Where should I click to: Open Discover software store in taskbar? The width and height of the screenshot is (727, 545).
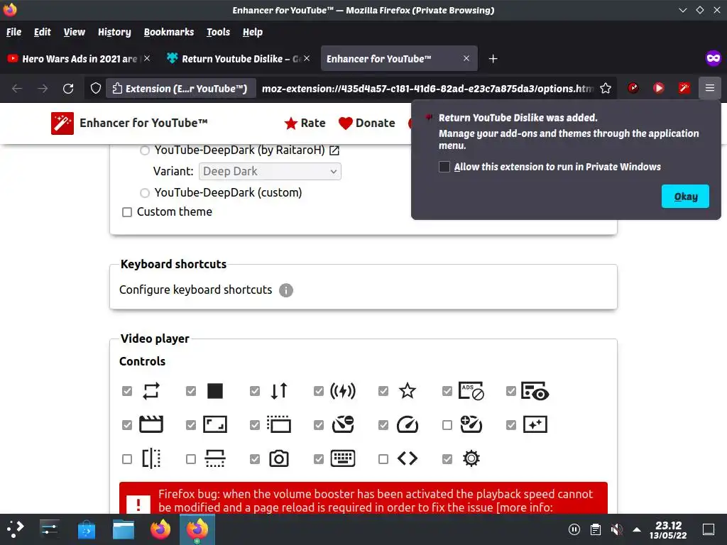click(86, 529)
